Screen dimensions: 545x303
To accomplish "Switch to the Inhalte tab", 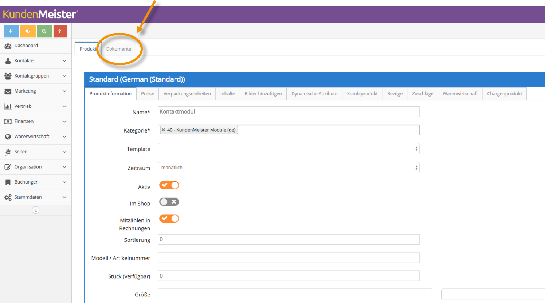I will coord(228,94).
